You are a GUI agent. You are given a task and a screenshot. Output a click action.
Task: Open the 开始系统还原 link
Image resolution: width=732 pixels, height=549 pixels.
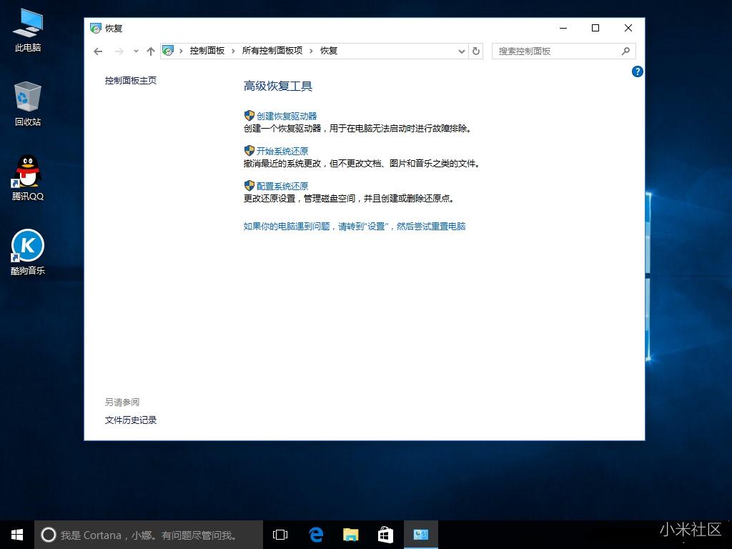[282, 150]
